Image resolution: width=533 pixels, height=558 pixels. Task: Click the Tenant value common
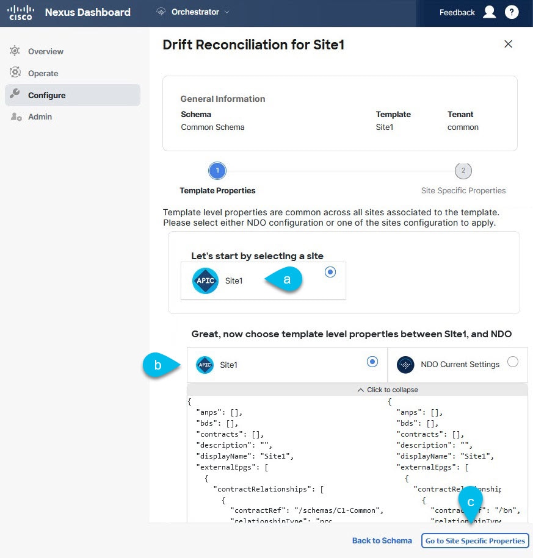pos(463,127)
